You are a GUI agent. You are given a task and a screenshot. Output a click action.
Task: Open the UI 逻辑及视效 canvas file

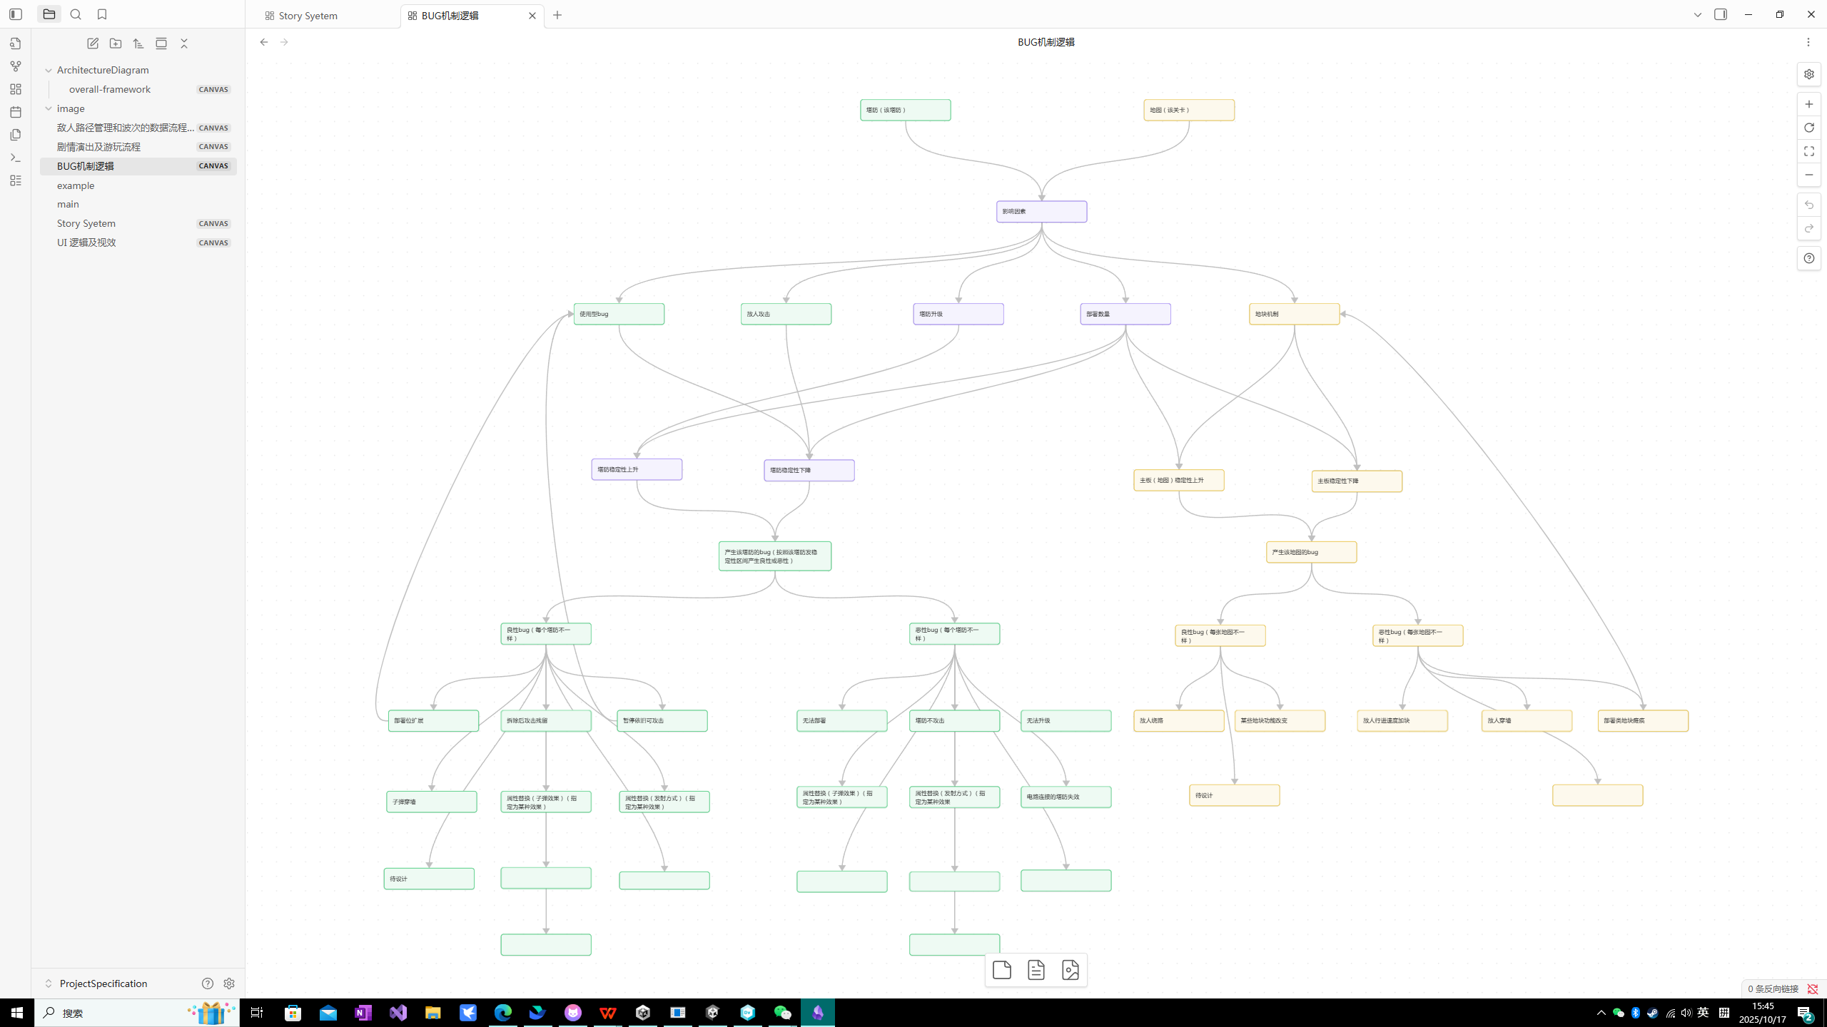(86, 242)
